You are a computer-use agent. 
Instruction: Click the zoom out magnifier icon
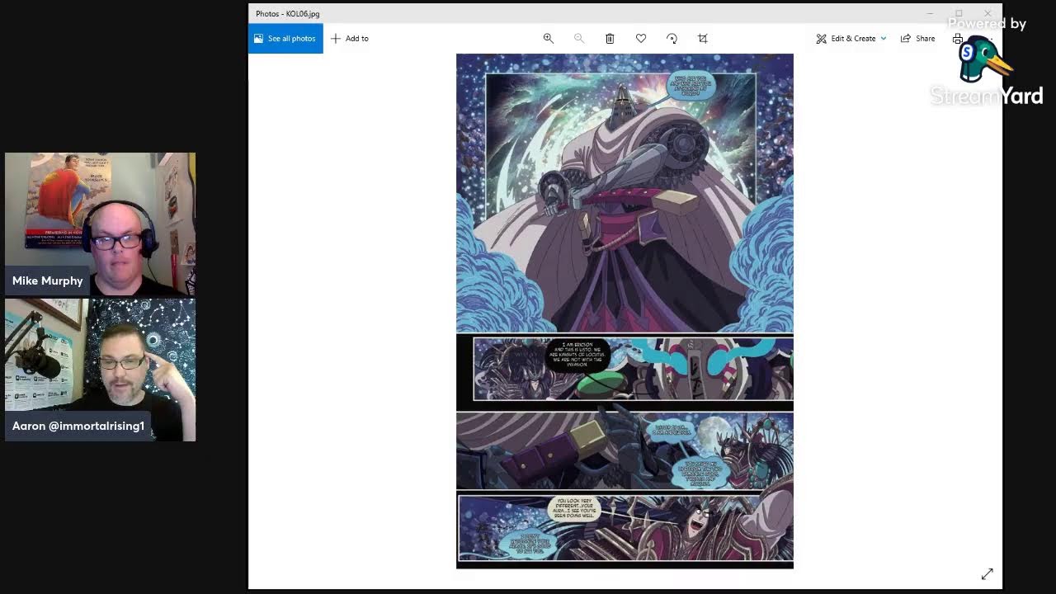point(579,39)
